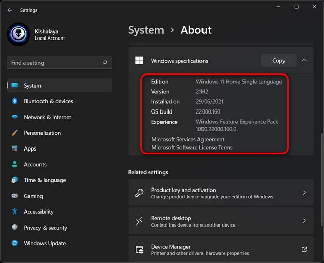Select the 21H2 version value
Screen dimensions: 324x263
point(202,92)
